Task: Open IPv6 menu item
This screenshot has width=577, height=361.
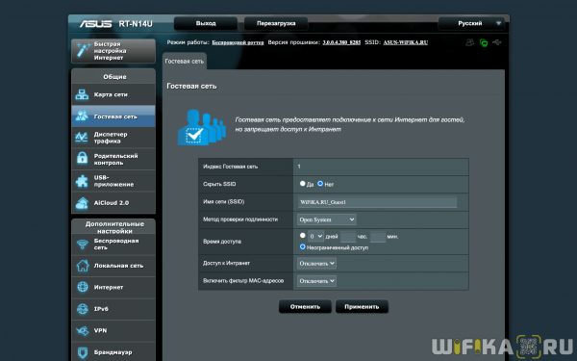Action: tap(113, 309)
